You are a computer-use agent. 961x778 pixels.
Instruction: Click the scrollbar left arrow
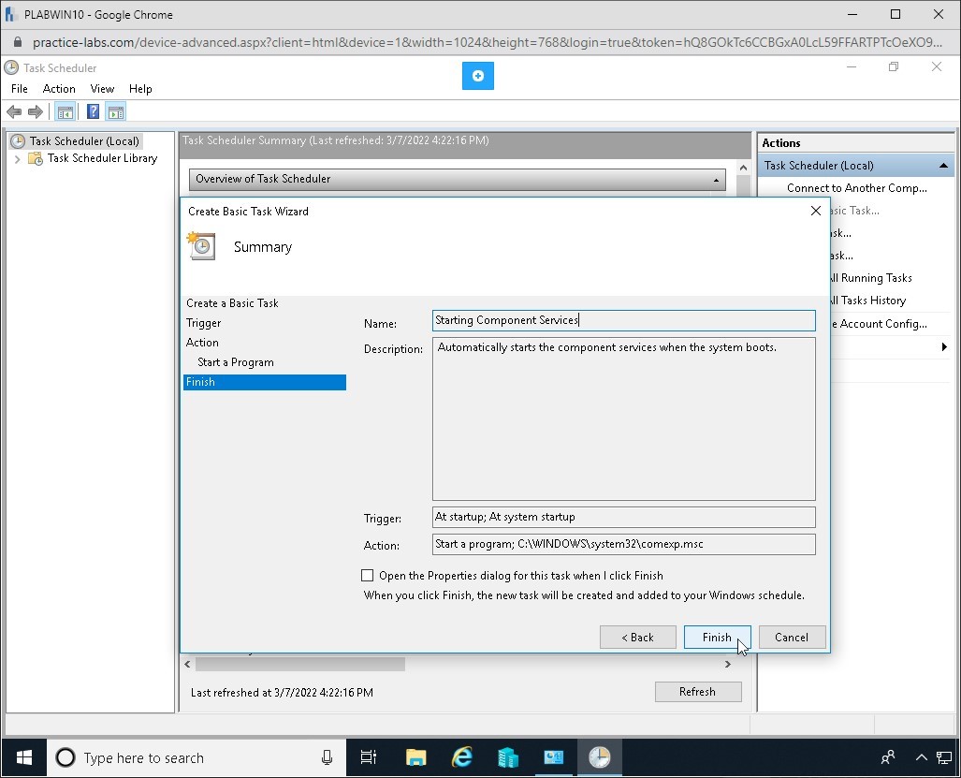(187, 665)
